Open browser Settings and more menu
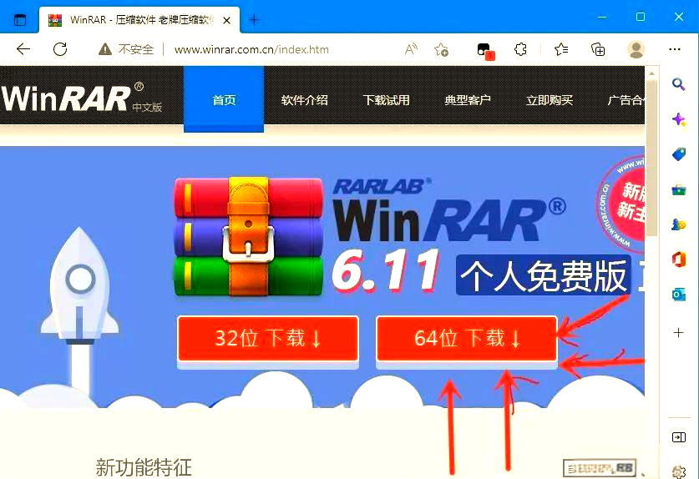699x479 pixels. [x=675, y=49]
